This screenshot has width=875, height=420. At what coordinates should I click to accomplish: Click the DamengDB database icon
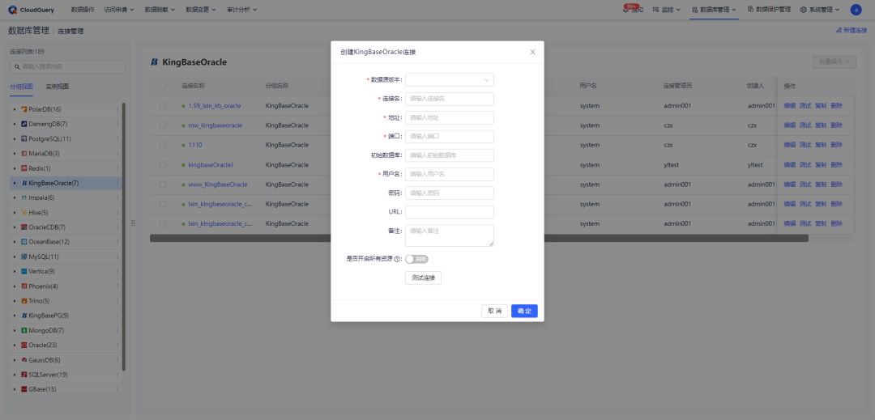pos(24,124)
